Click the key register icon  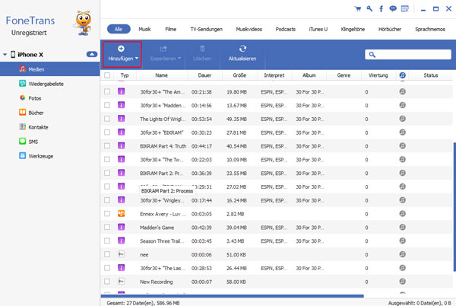(x=369, y=9)
